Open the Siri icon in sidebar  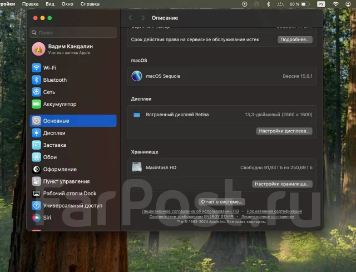pos(36,217)
